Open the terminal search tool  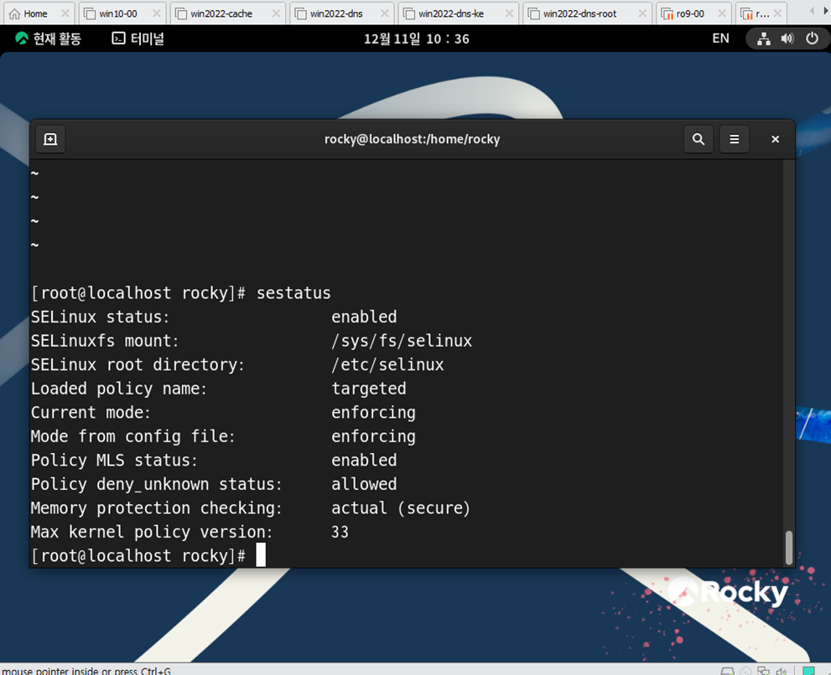click(698, 139)
